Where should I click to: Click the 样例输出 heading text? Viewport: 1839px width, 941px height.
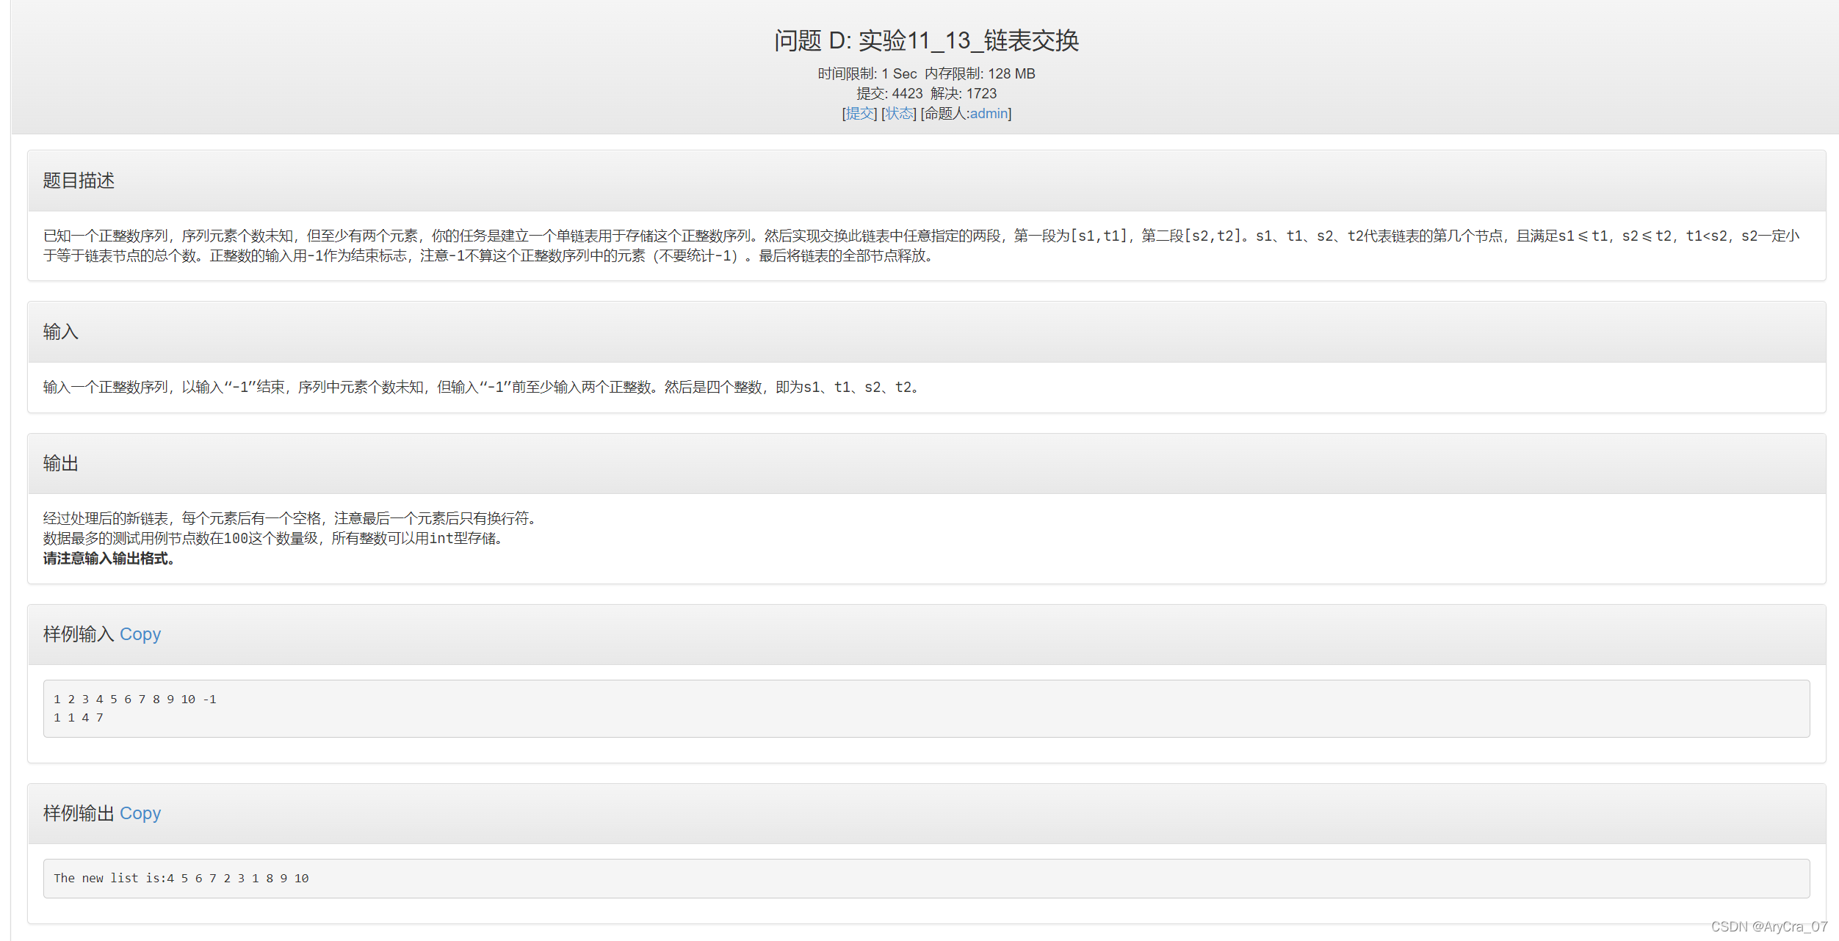coord(79,813)
